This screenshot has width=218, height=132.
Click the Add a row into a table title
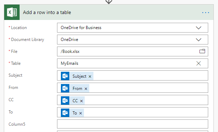pos(47,12)
